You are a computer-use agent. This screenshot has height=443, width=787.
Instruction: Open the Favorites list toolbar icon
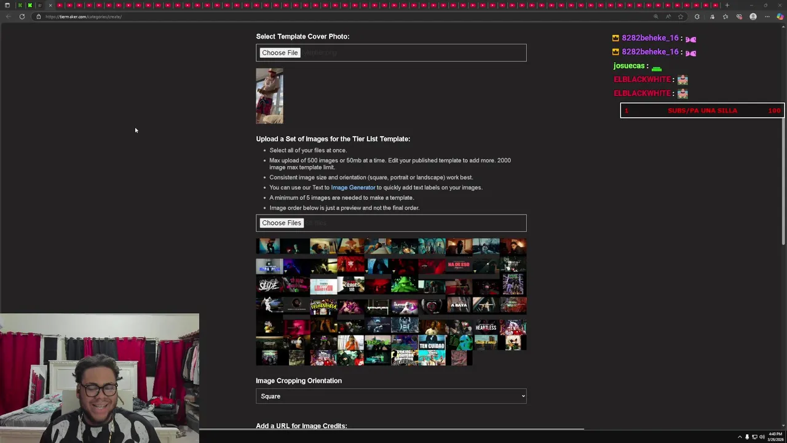pos(726,17)
